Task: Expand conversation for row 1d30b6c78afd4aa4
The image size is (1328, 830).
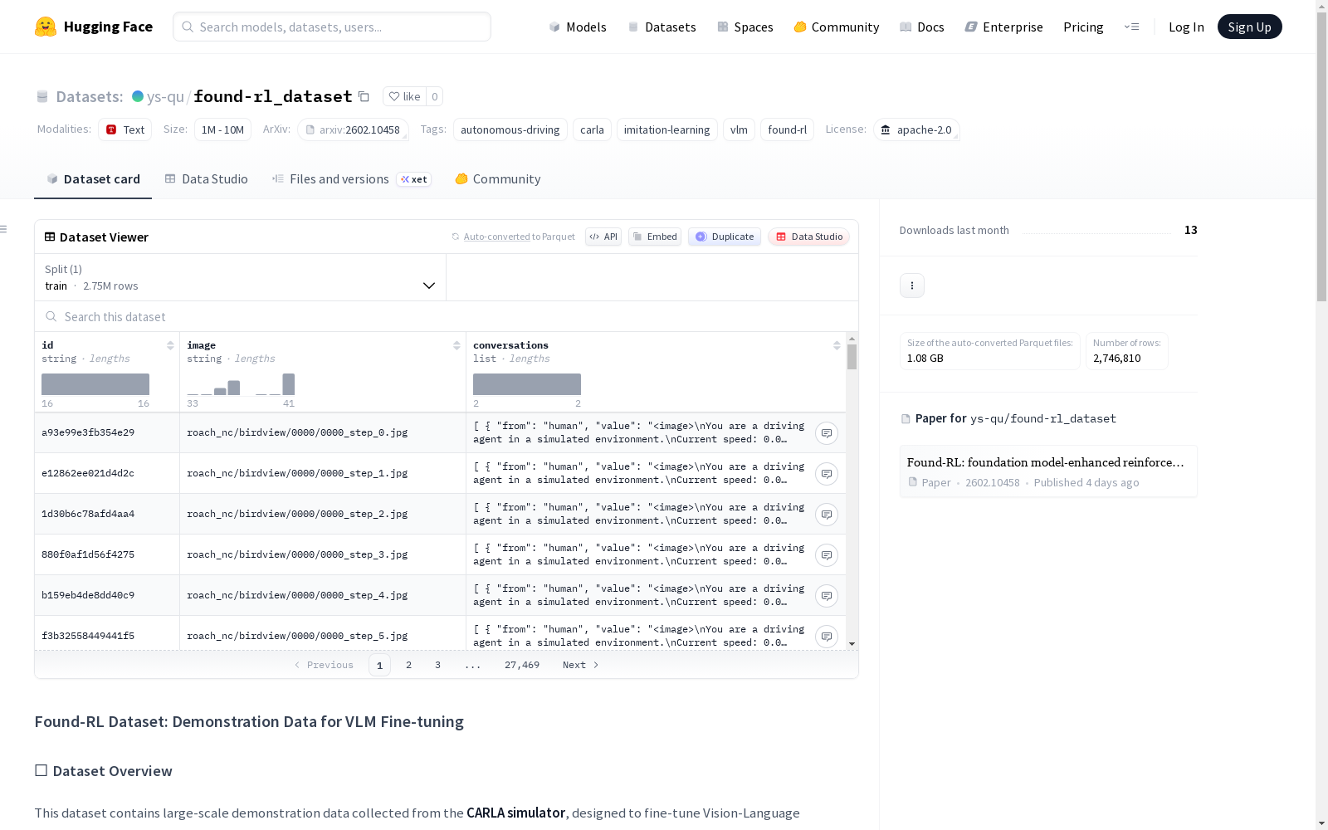Action: [x=827, y=515]
